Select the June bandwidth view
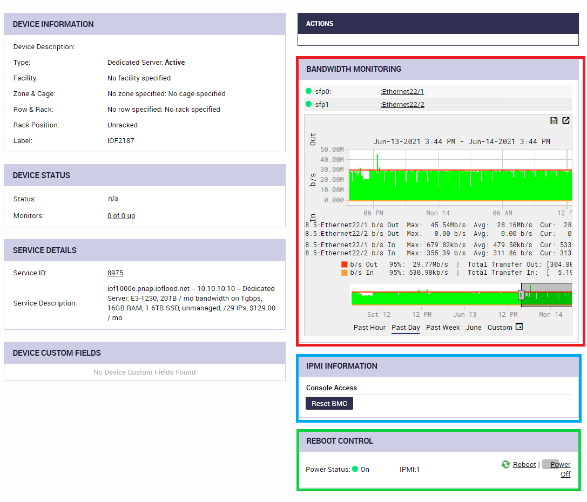Viewport: 587px width, 502px height. point(473,327)
